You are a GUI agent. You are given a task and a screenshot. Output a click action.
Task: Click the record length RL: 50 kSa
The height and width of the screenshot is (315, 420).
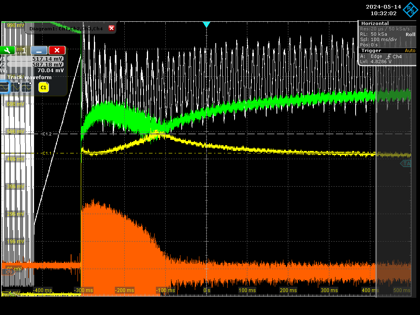[373, 34]
